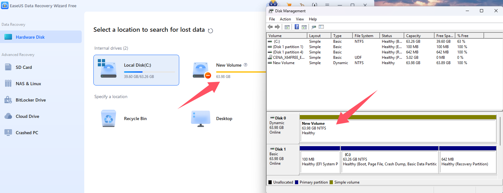The image size is (503, 193).
Task: Select New Volume in the volume list
Action: point(284,63)
